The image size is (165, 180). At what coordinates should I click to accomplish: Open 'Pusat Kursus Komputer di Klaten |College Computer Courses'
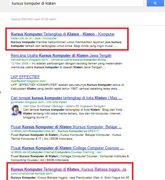(67, 148)
